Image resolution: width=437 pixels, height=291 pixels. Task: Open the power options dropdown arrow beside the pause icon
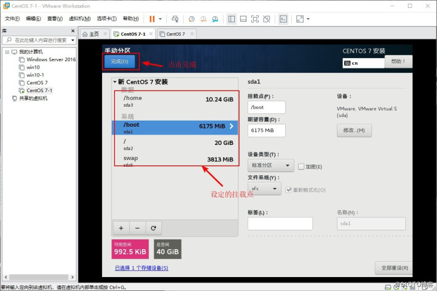pos(160,19)
